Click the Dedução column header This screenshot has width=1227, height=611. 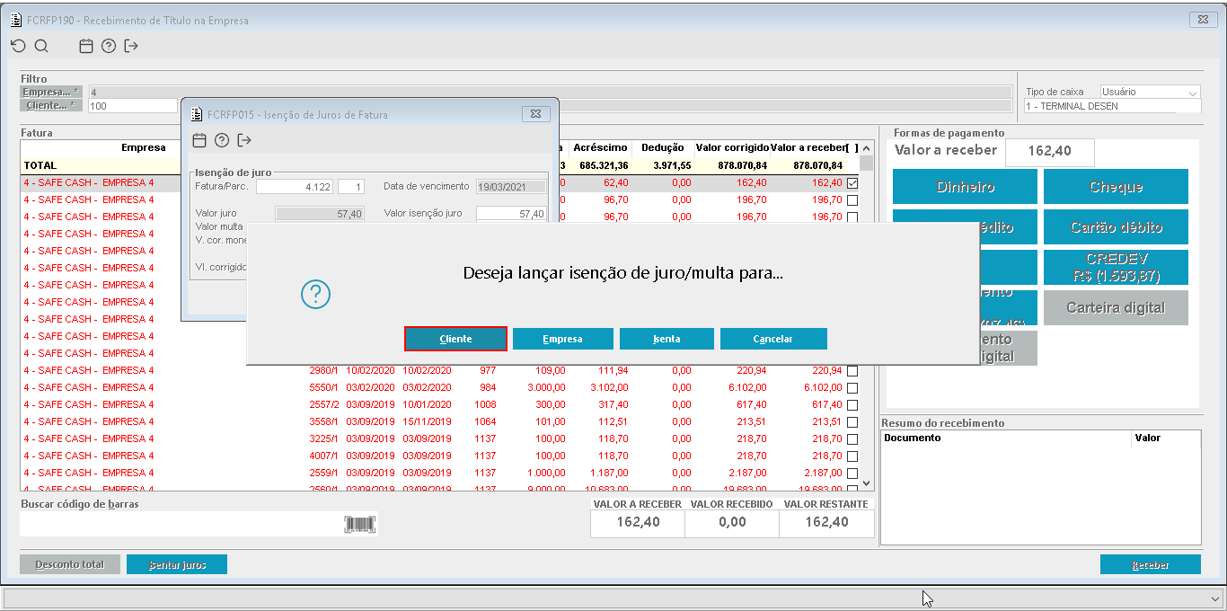tap(663, 147)
